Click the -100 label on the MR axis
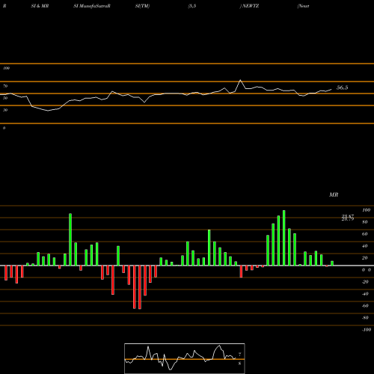The image size is (374, 374). (367, 330)
